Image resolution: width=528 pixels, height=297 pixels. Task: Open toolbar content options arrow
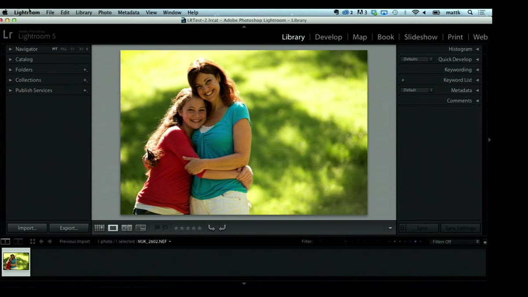tap(390, 228)
